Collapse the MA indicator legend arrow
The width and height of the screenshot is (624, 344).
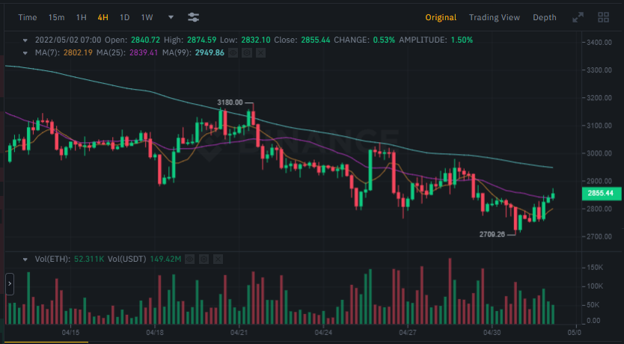coord(26,52)
